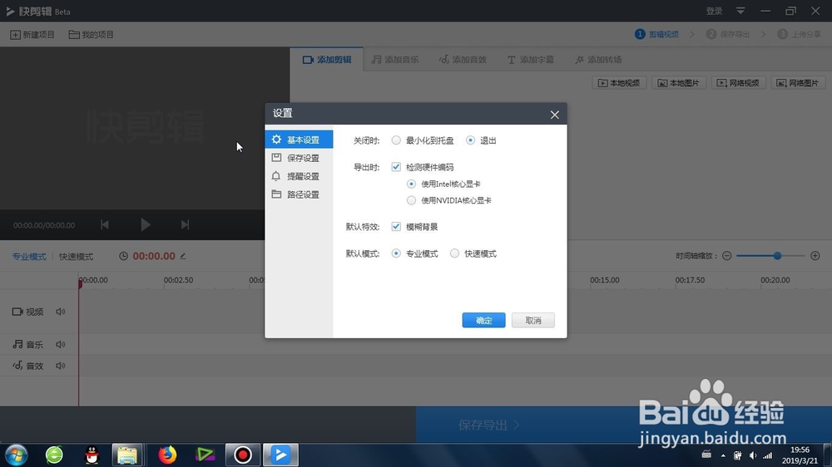
Task: Click step 2 保存导出
Action: click(x=728, y=34)
